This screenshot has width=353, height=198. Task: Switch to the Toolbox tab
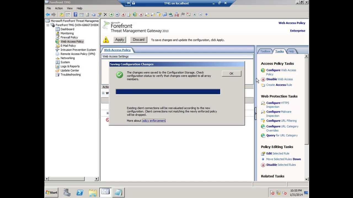point(265,51)
